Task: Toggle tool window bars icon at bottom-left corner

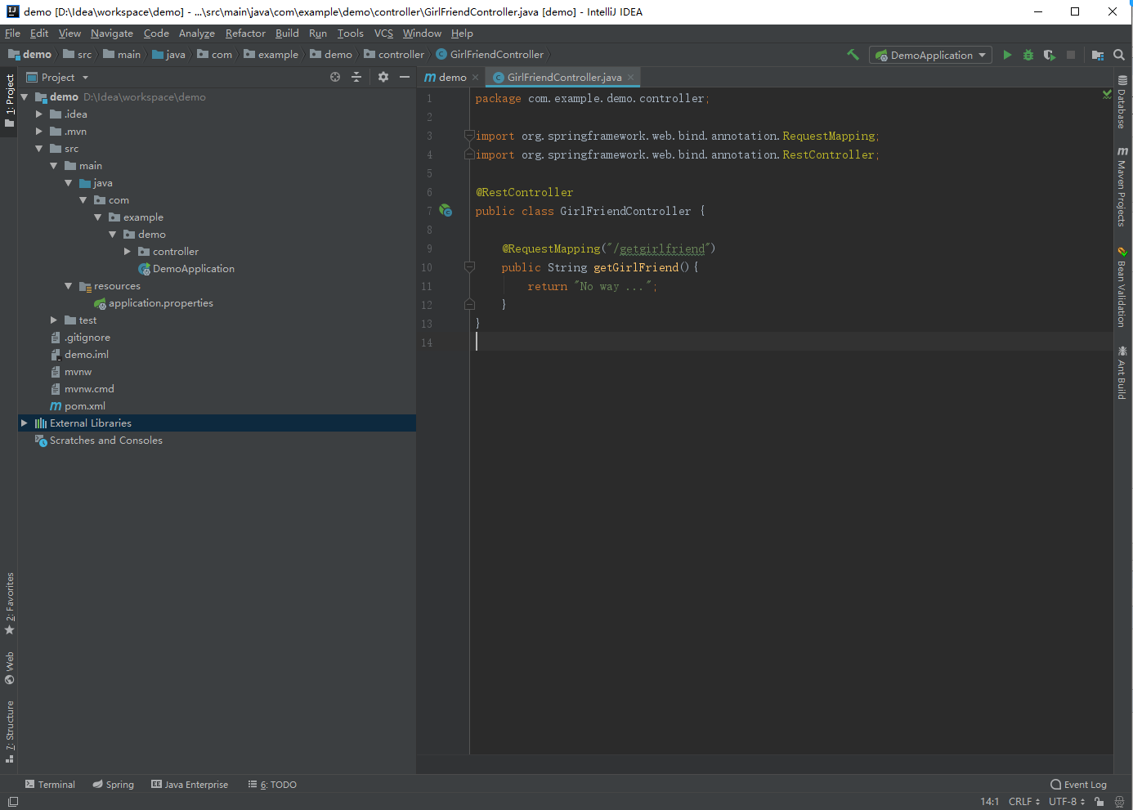Action: click(x=12, y=802)
